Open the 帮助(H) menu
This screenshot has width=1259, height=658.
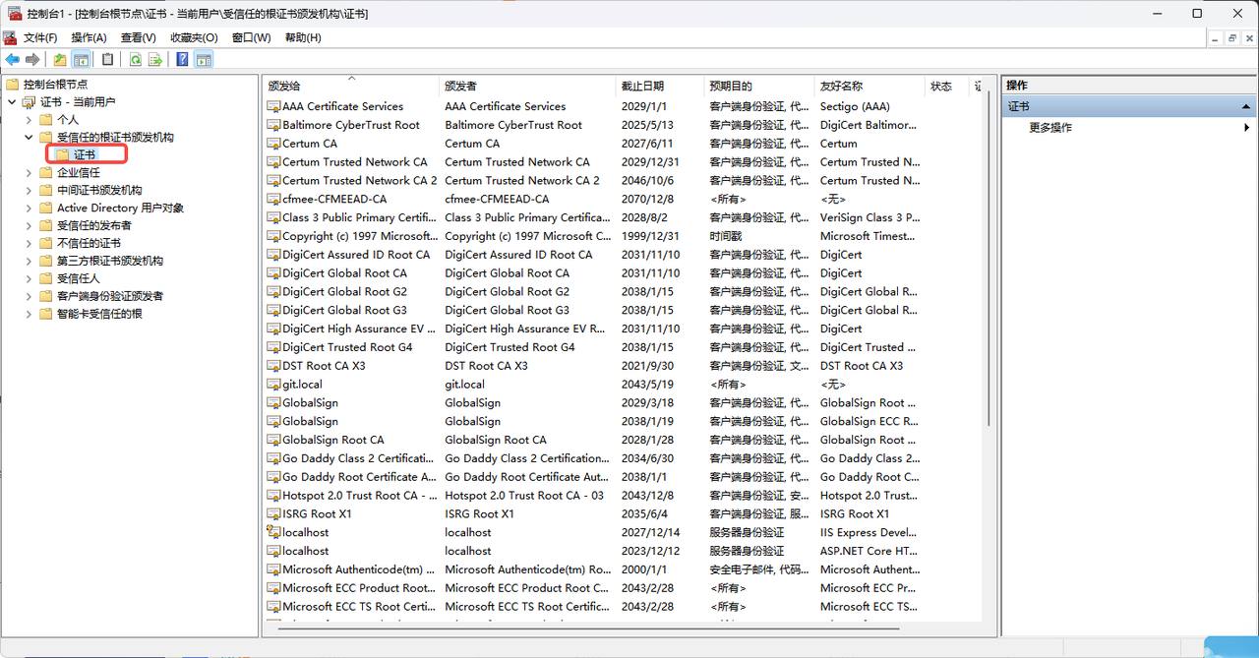(303, 37)
